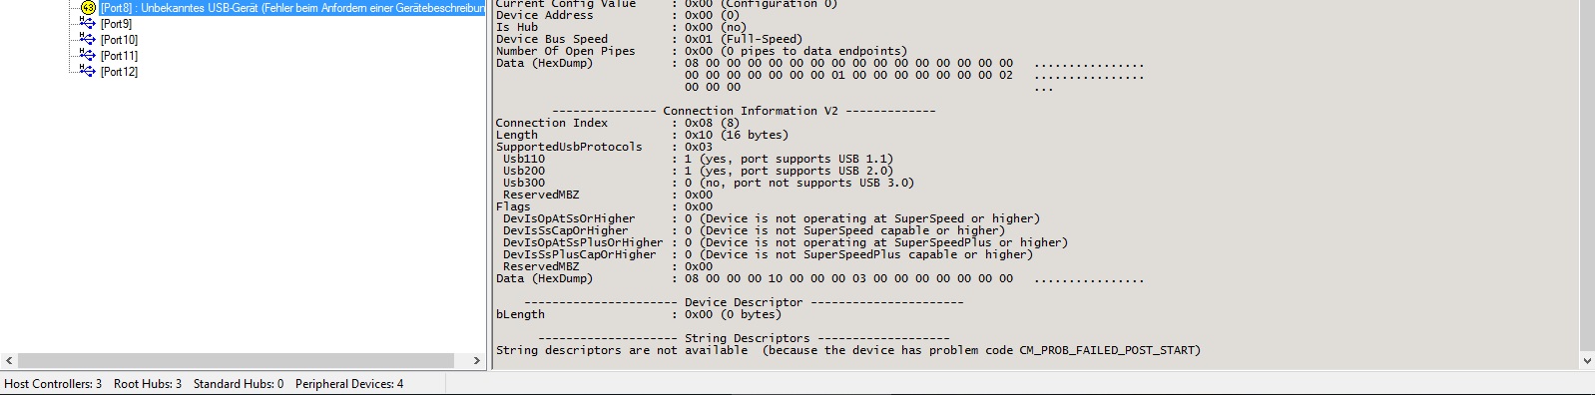Click Host Controllers count in status bar

point(53,384)
